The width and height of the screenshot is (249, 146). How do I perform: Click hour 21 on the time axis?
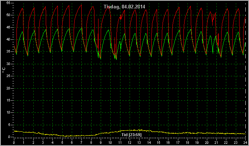point(216,142)
